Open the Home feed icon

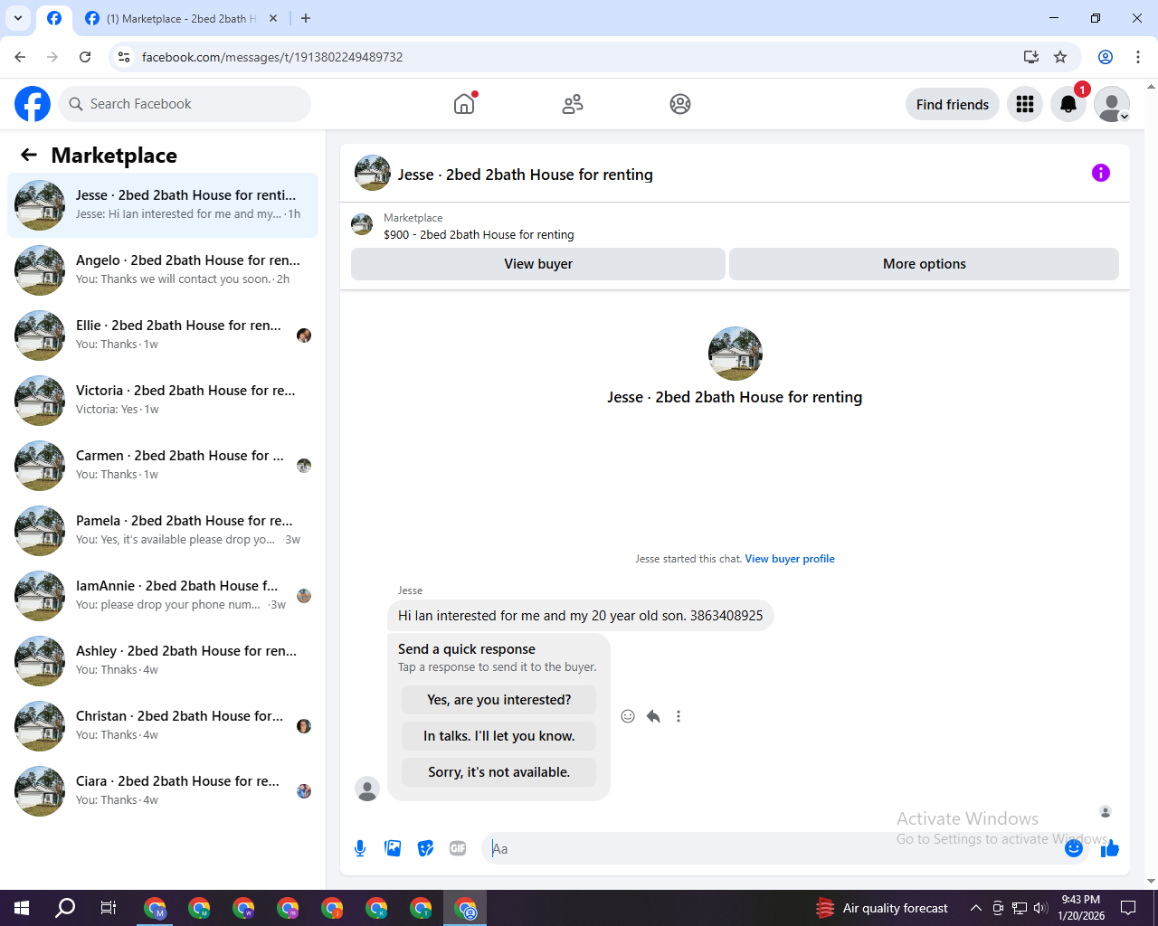(x=464, y=104)
